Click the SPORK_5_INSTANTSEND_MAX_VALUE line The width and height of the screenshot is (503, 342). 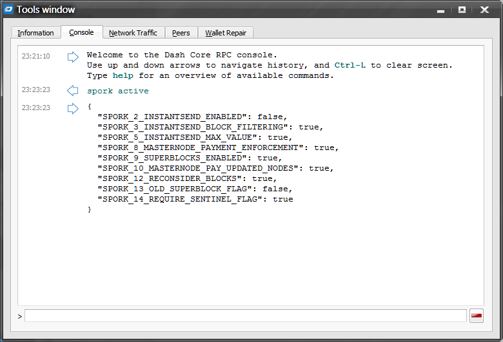195,137
